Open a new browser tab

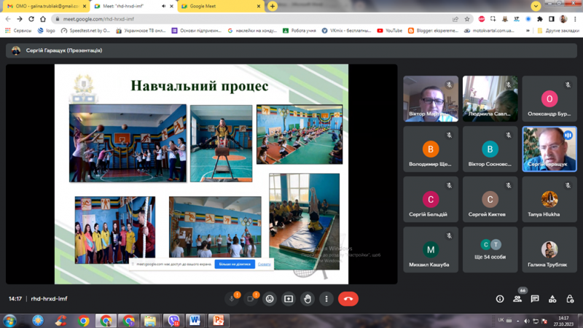point(273,6)
